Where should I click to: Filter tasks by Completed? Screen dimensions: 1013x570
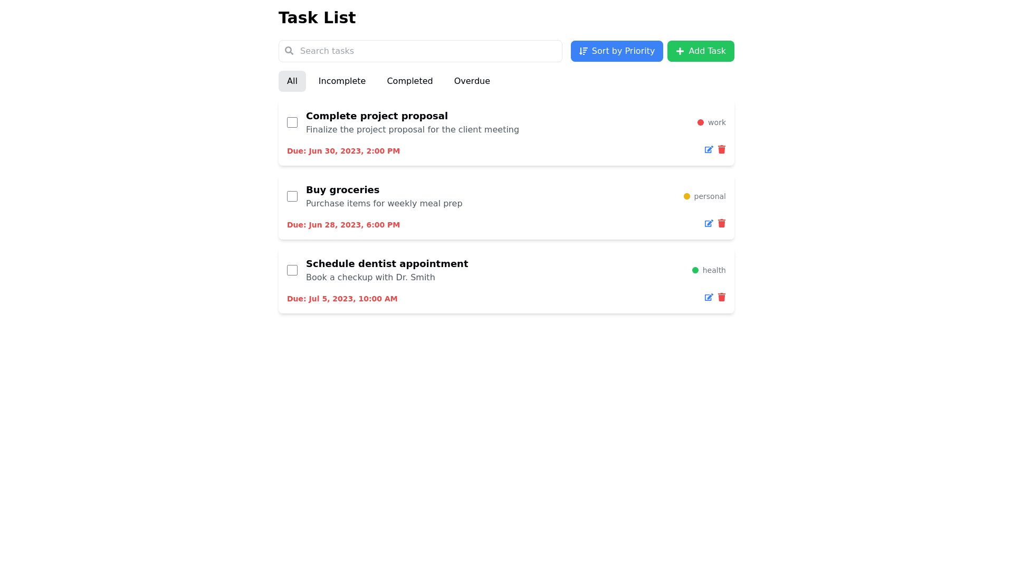click(x=409, y=81)
